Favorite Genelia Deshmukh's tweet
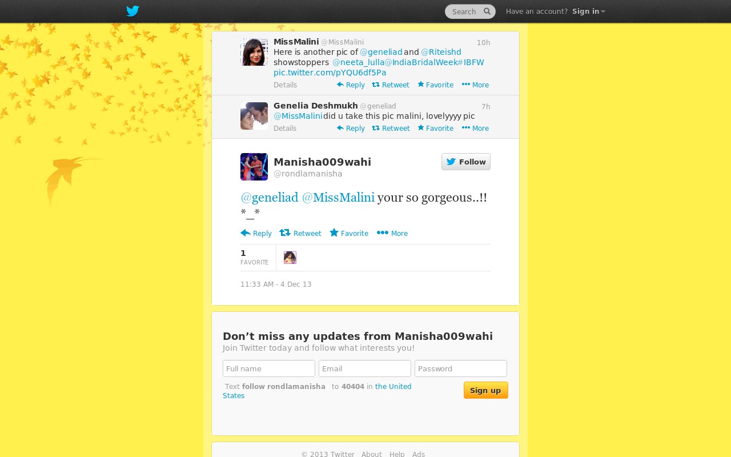 coord(435,129)
